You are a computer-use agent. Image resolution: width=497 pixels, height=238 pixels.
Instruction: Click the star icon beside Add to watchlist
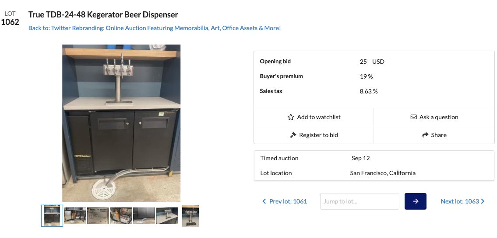pyautogui.click(x=291, y=117)
